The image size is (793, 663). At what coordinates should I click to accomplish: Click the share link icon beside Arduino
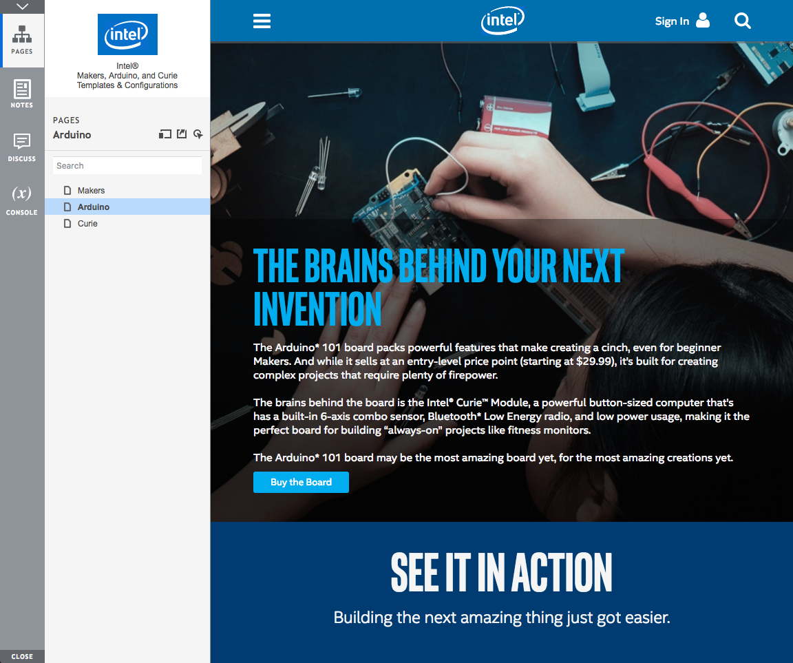(x=198, y=134)
